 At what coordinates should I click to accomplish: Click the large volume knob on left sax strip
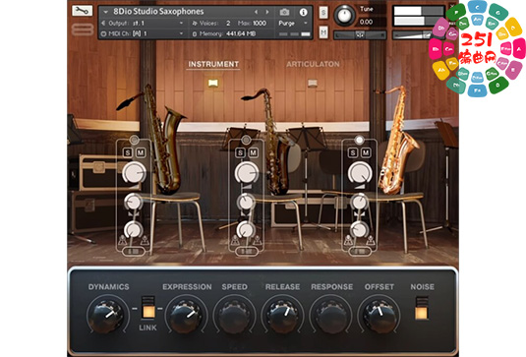134,172
